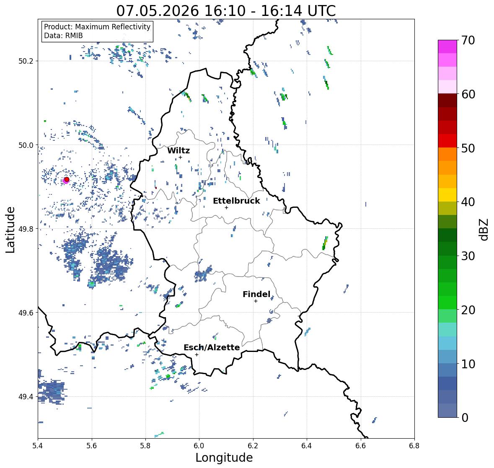494x468 pixels.
Task: Click the blue 10 dBZ colorbar segment
Action: [x=447, y=357]
